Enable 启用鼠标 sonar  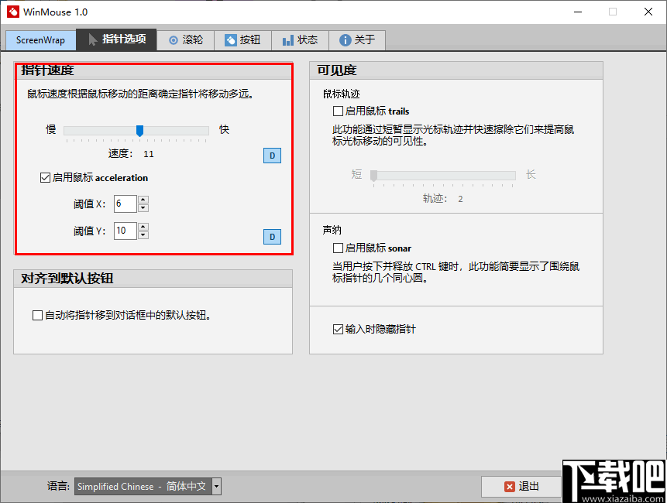[337, 248]
